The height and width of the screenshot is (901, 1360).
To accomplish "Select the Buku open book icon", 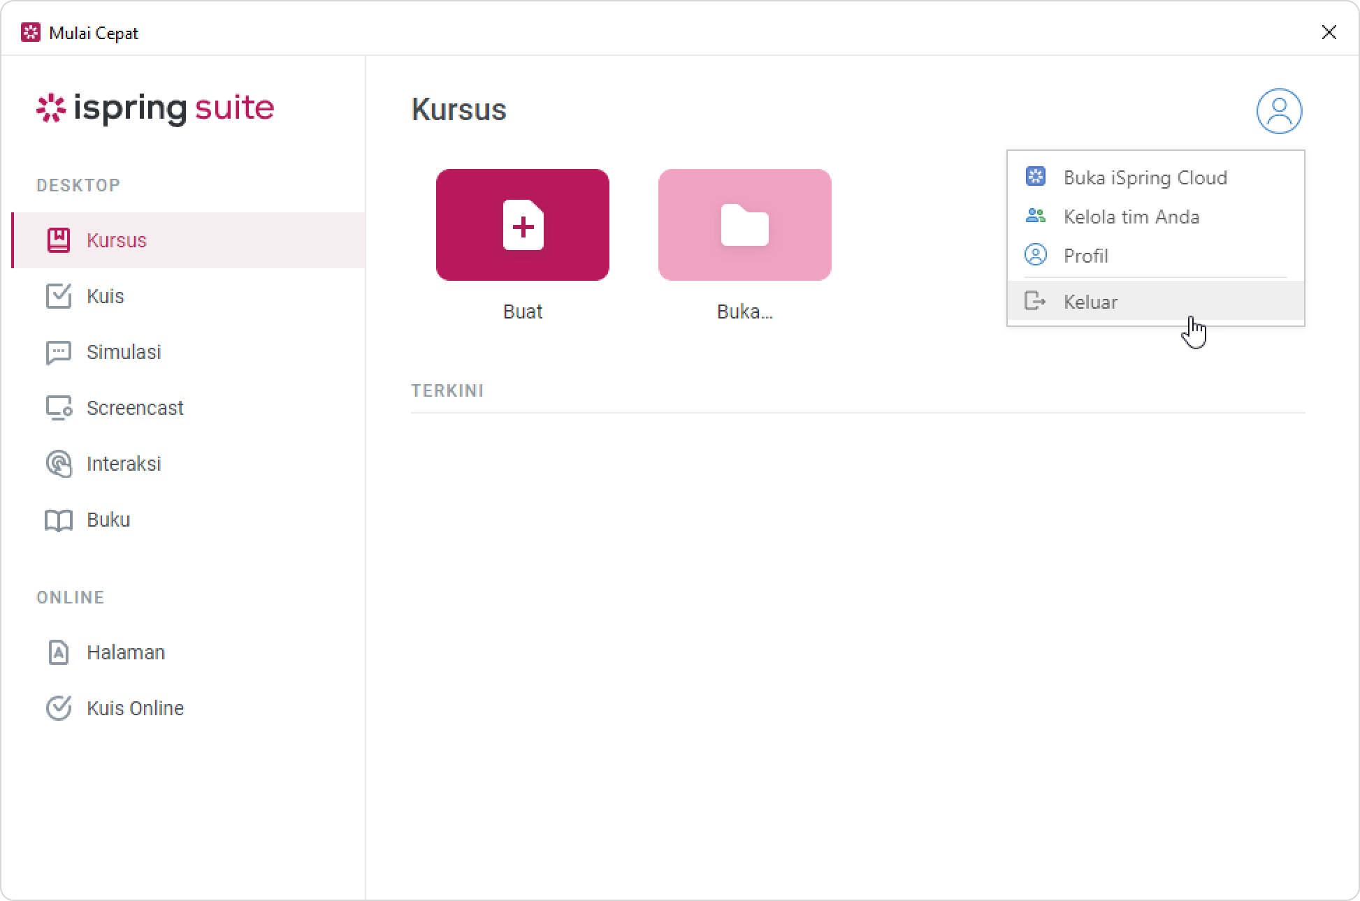I will [59, 520].
